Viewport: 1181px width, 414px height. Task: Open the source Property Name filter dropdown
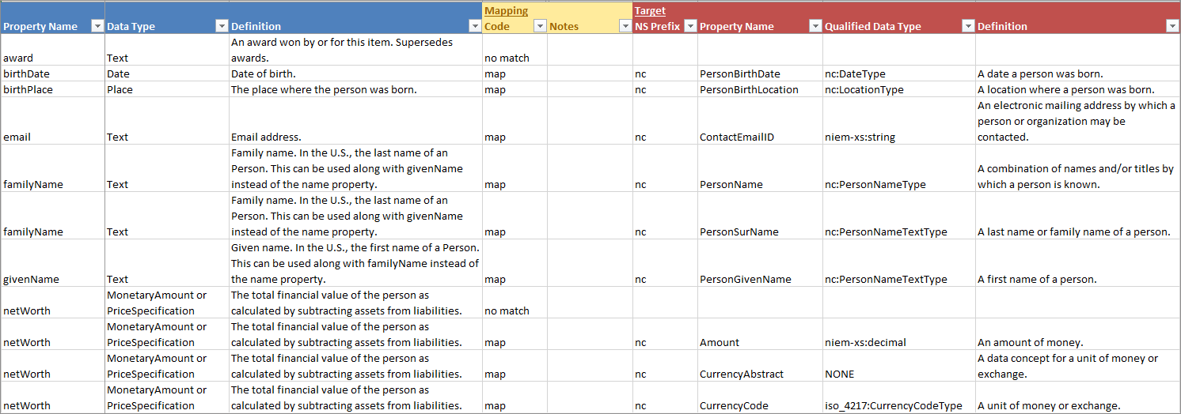pyautogui.click(x=97, y=26)
